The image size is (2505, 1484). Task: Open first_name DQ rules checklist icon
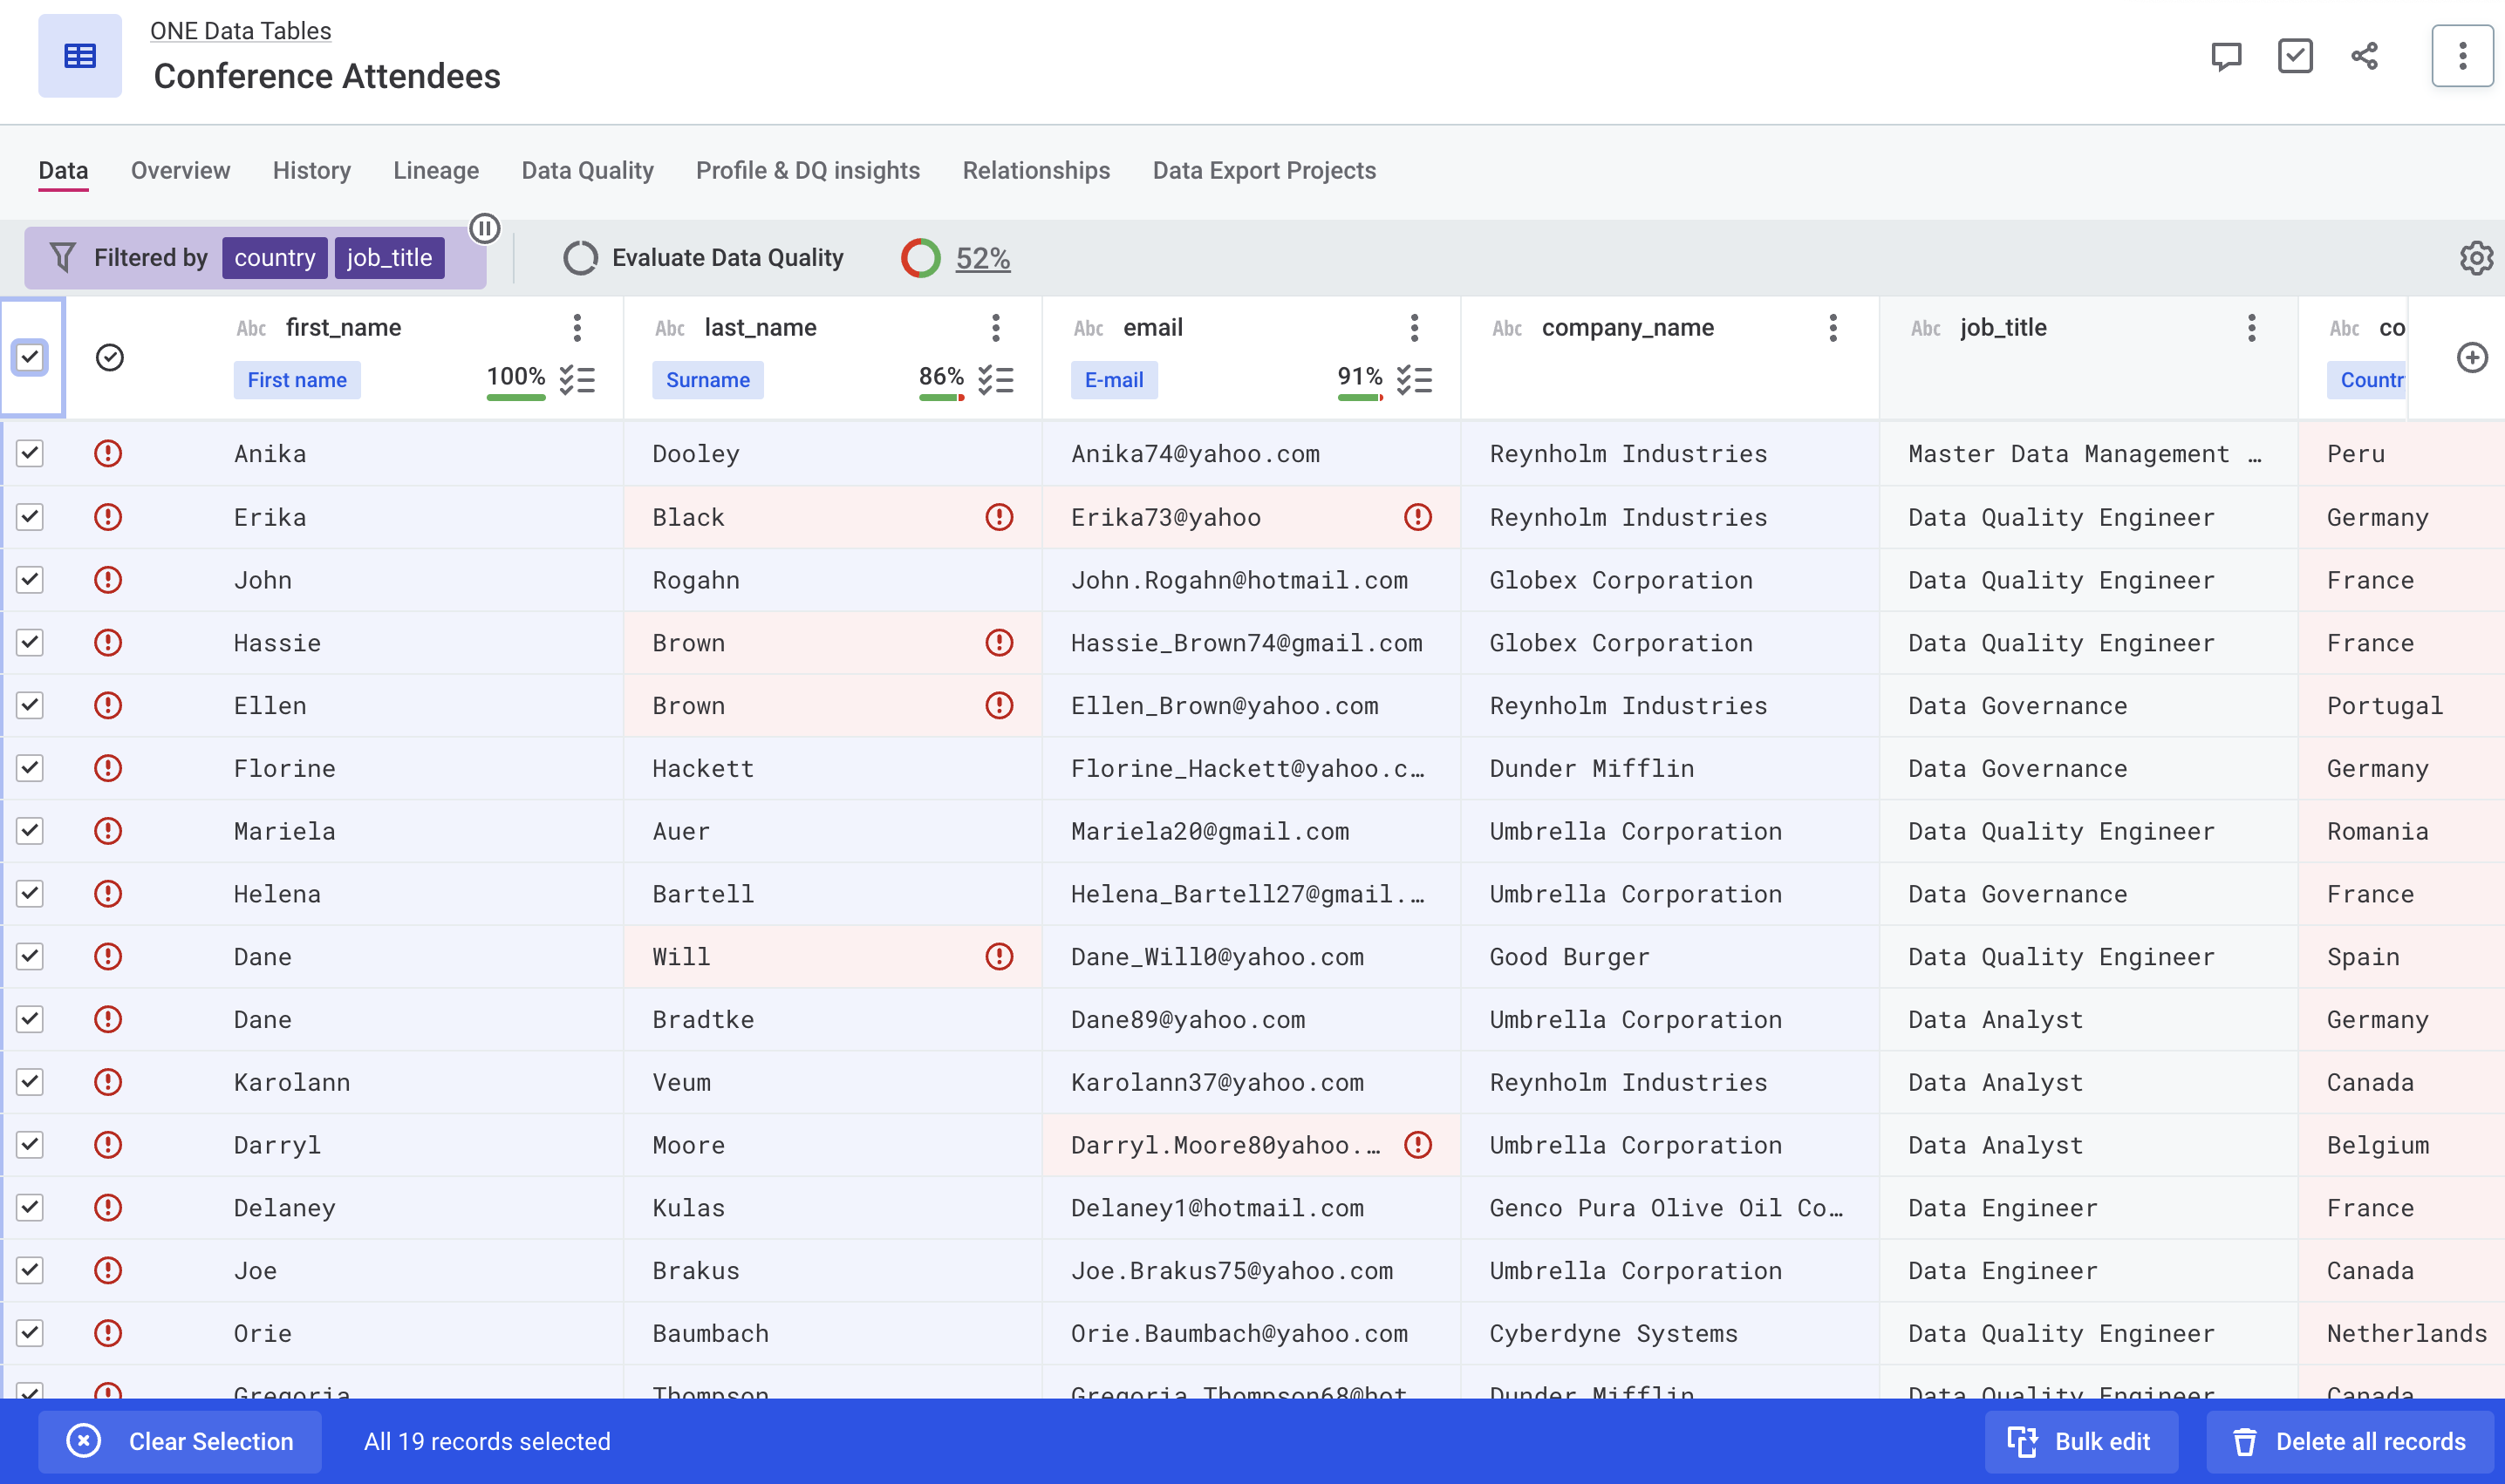(x=577, y=380)
